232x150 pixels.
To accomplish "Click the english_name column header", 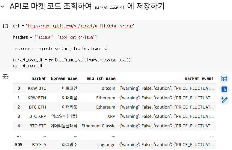I will click(x=101, y=78).
